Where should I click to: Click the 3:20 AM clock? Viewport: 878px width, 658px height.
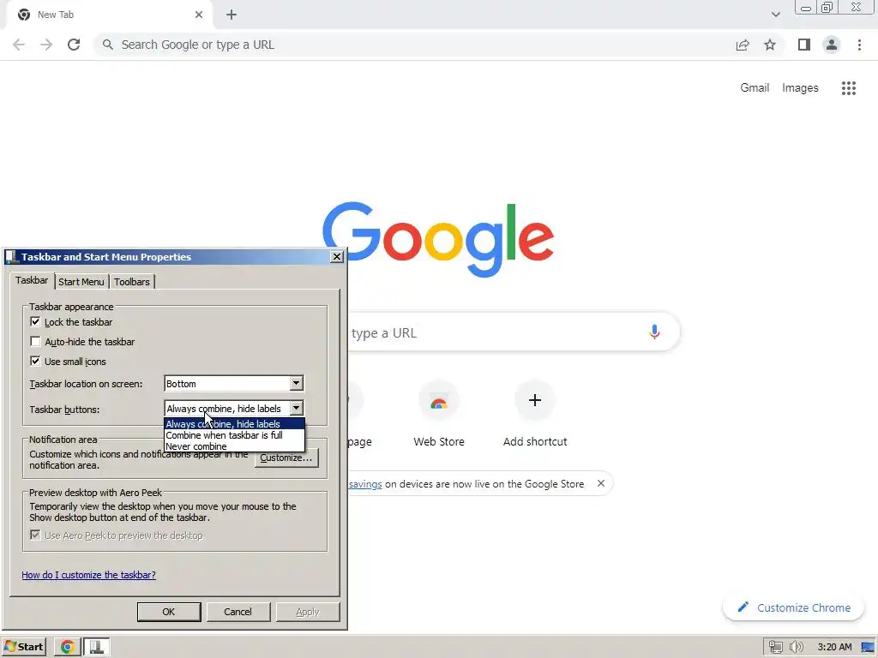click(834, 647)
